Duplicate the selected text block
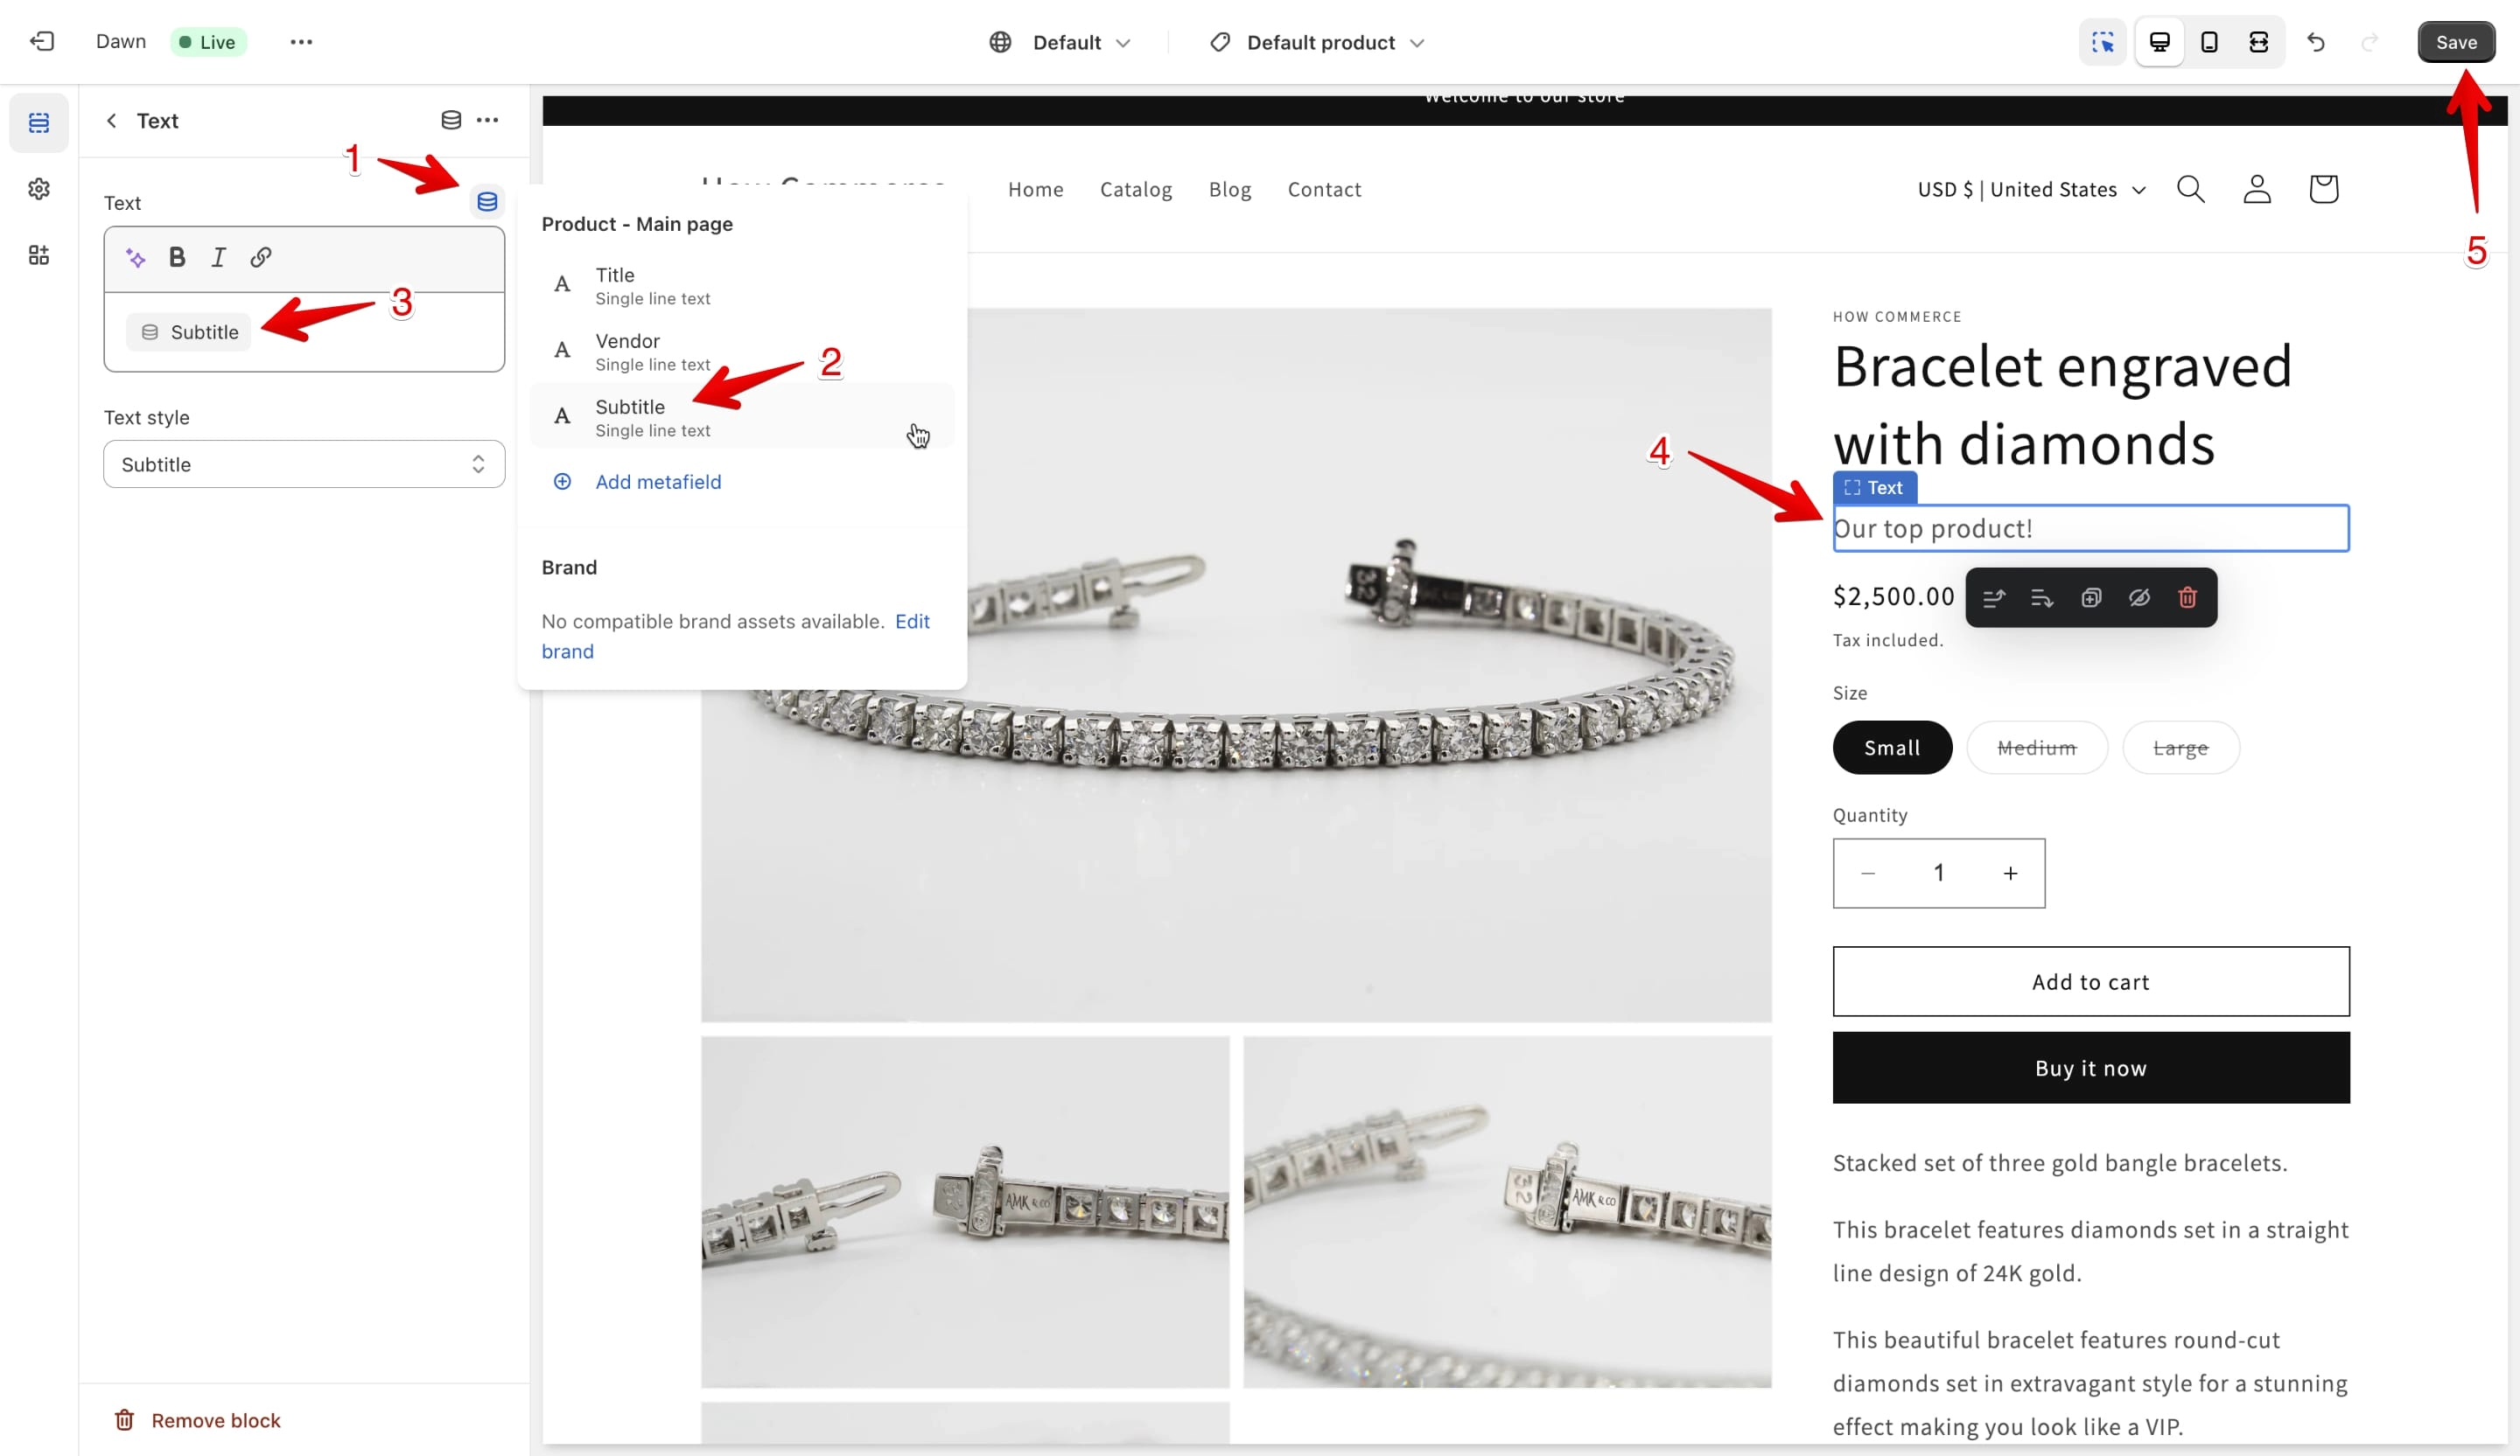This screenshot has width=2520, height=1456. pos(2091,597)
